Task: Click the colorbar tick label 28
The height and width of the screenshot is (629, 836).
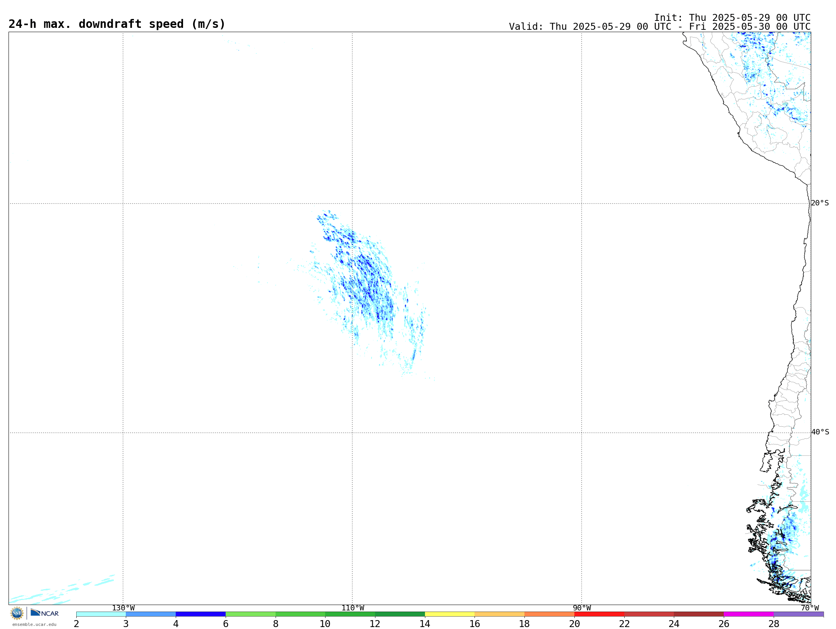Action: coord(774,624)
